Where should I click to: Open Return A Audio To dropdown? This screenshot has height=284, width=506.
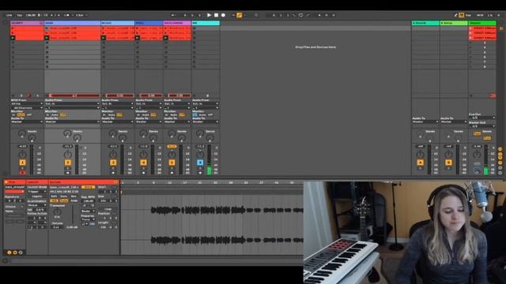[425, 121]
